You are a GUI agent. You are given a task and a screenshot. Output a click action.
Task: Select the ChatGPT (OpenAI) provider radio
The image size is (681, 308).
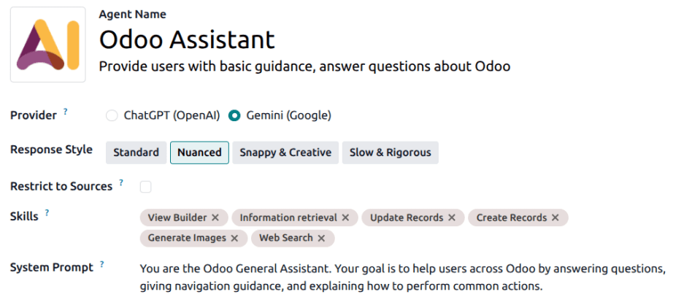coord(112,115)
